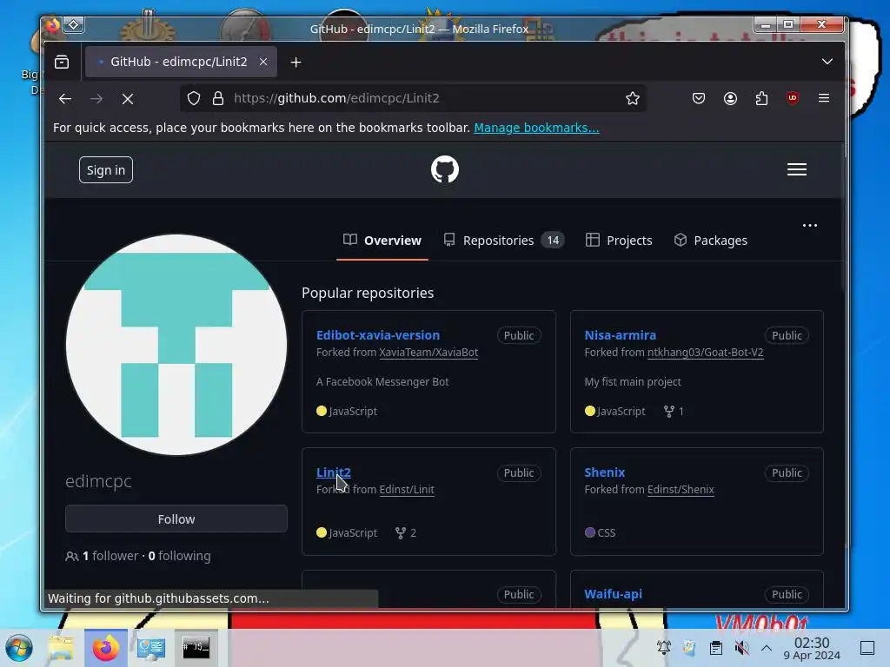Open the Firefox application menu
This screenshot has height=667, width=890.
coord(824,98)
